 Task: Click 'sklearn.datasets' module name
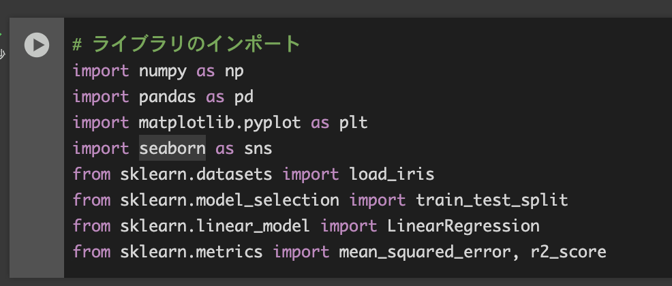pos(196,174)
